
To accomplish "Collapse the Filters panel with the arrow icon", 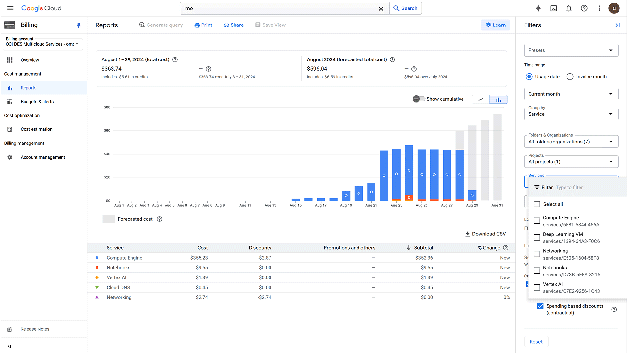I will click(618, 25).
